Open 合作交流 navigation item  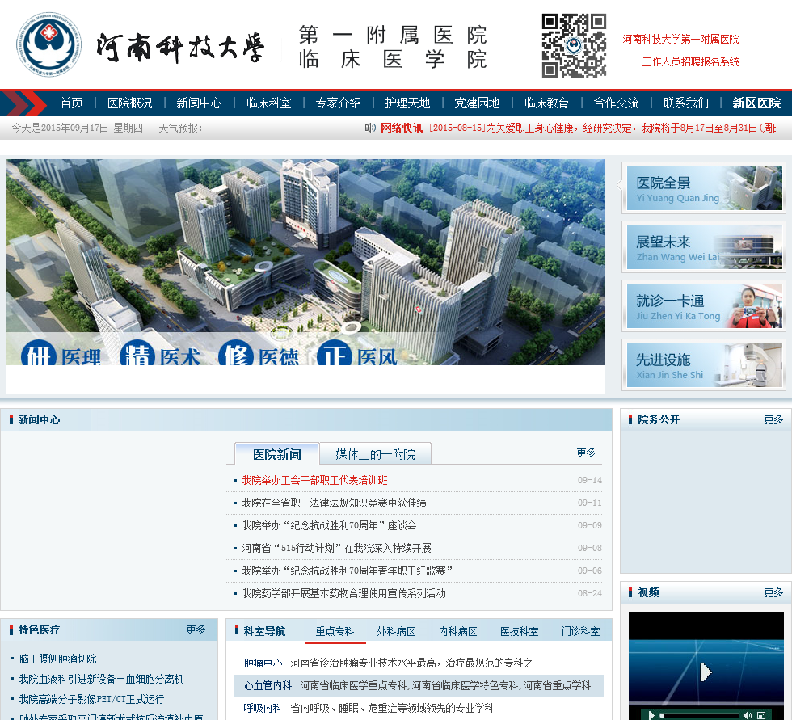point(616,103)
